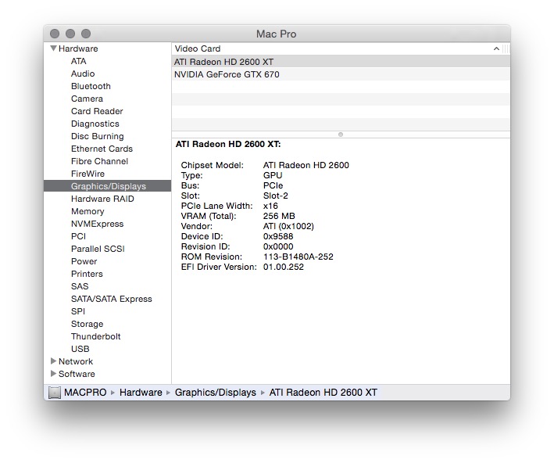Select Power in the sidebar

pyautogui.click(x=84, y=261)
